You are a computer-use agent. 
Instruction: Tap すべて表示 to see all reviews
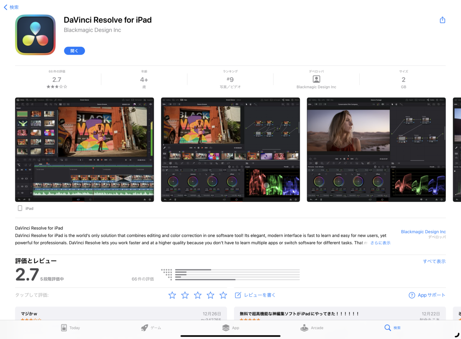pyautogui.click(x=434, y=261)
